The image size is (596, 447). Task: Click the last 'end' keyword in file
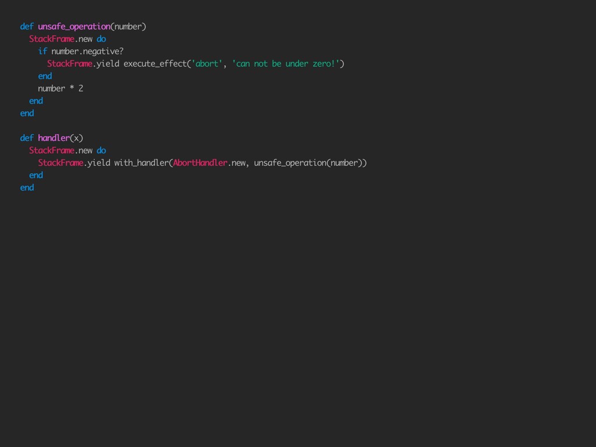point(27,187)
